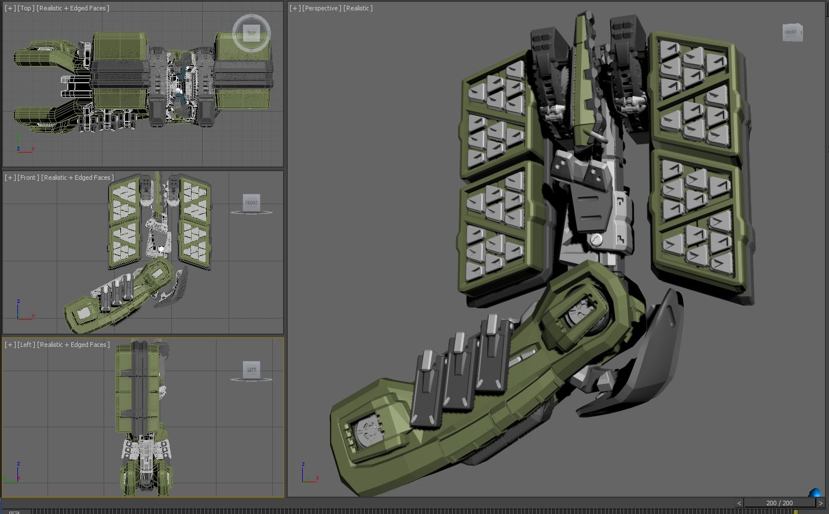Open Perspective viewport's Realistic shading menu
Screen dimensions: 829x514
(358, 8)
